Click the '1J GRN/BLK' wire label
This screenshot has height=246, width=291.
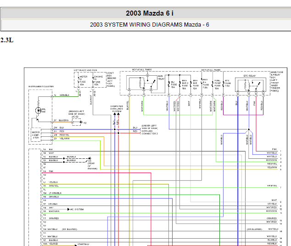coord(62,95)
